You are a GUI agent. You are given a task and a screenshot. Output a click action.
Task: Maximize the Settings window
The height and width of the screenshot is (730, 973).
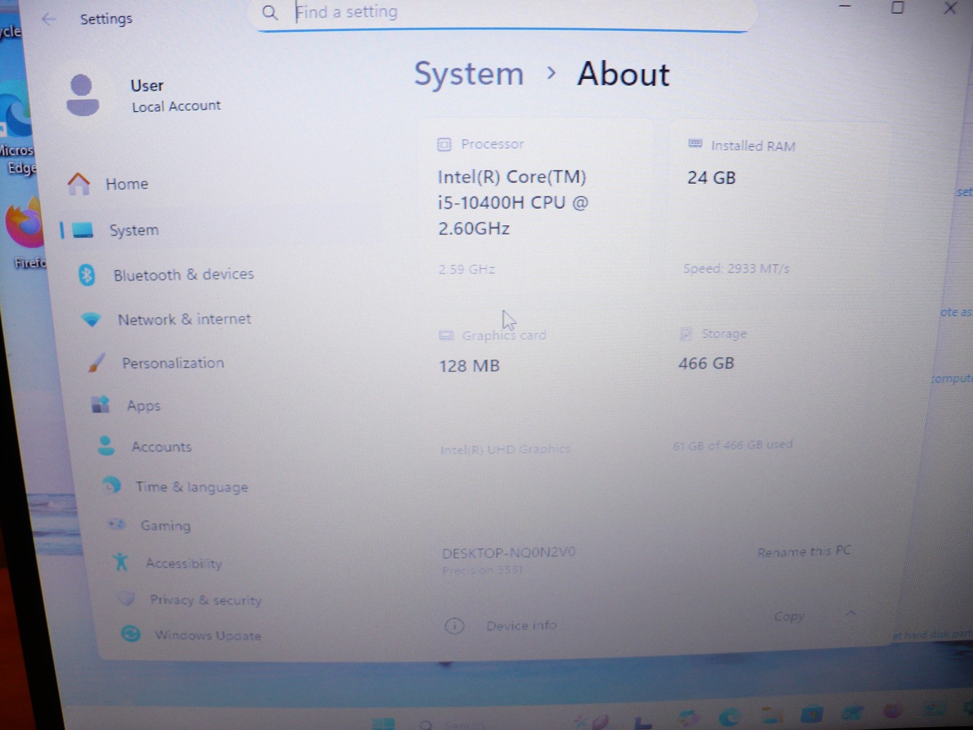[x=897, y=7]
